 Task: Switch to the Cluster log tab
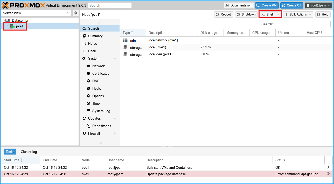click(x=29, y=152)
